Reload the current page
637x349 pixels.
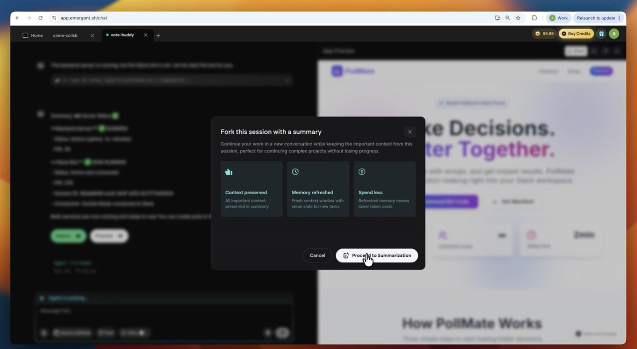click(x=40, y=18)
